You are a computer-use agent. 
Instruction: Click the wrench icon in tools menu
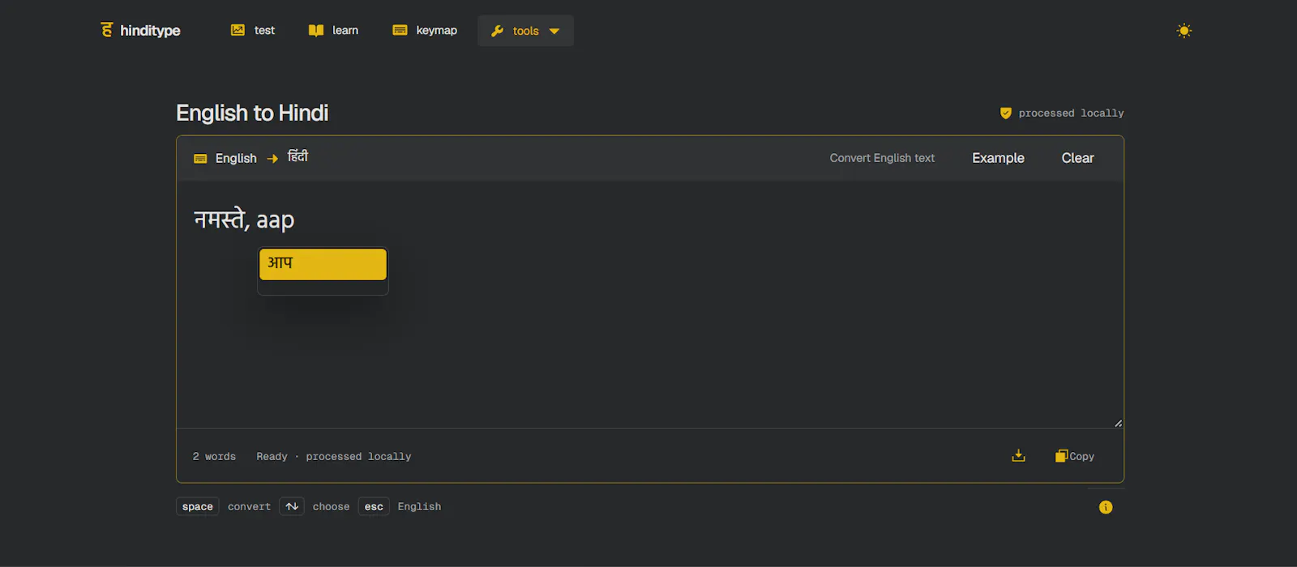(x=498, y=31)
